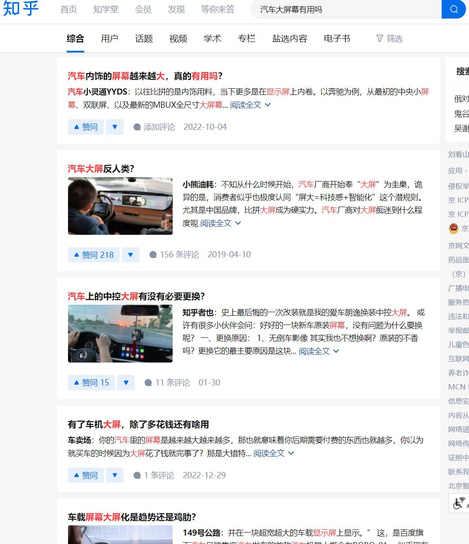This screenshot has width=469, height=544.
Task: Click the accessibility wheelchair icon
Action: tap(459, 503)
